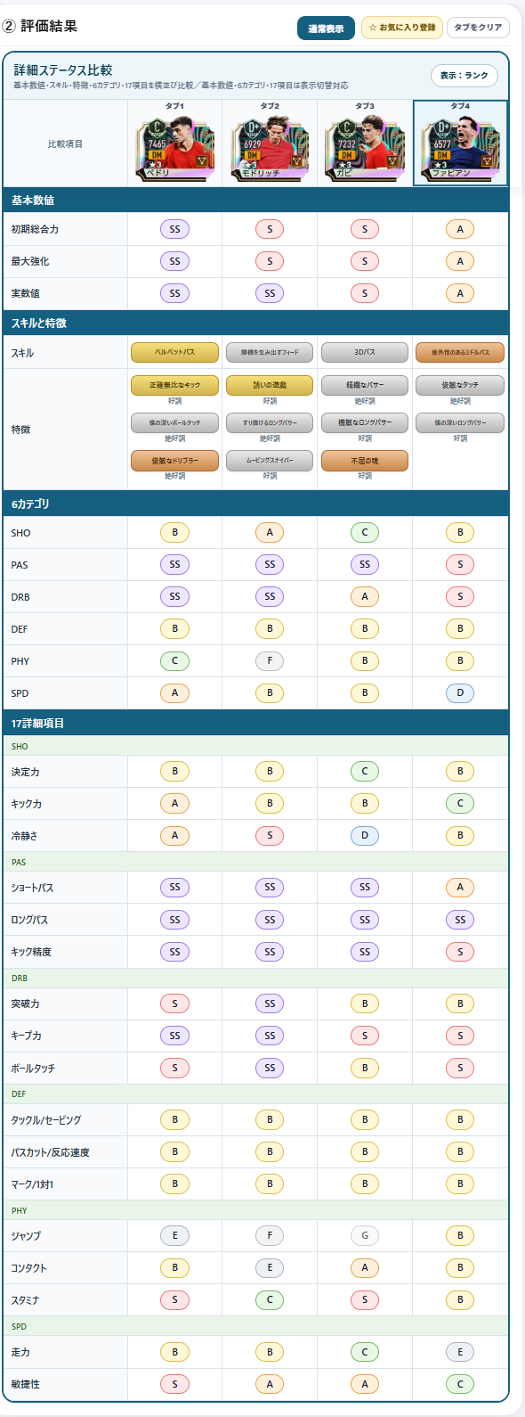The image size is (525, 1417).
Task: Click the ショートパス row label
Action: [x=32, y=888]
